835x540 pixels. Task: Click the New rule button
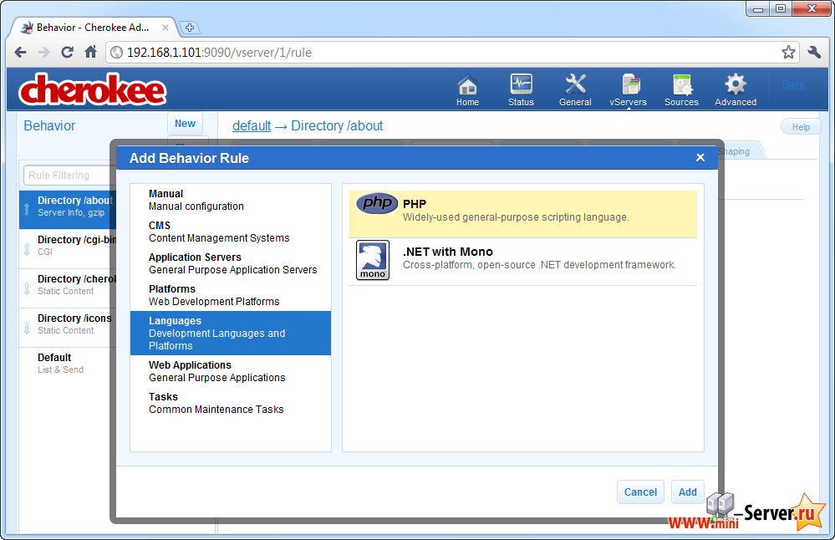[x=185, y=124]
